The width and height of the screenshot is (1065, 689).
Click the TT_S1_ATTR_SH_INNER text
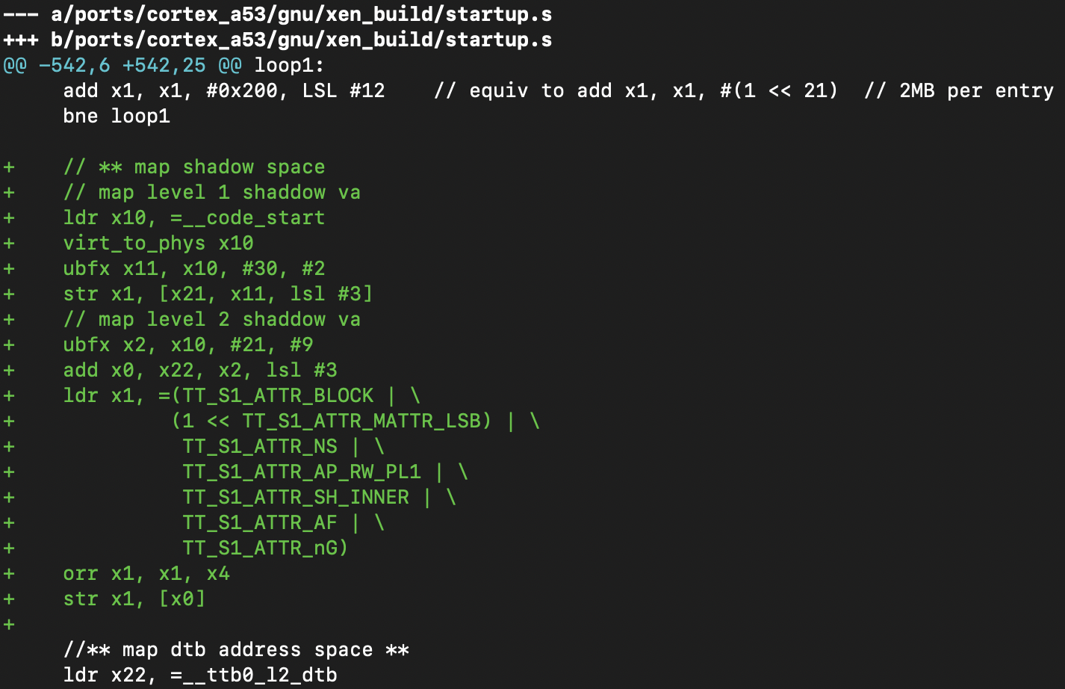pos(296,497)
